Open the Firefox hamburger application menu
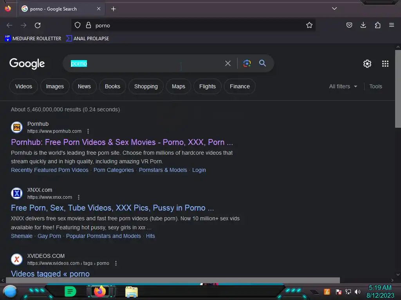Screen dimensions: 401x300 pos(391,25)
